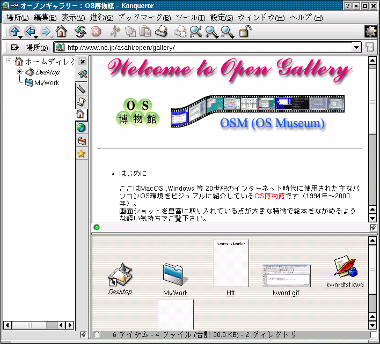Screen dimensions: 380x344
Task: Copy selection toolbar icon
Action: click(x=130, y=32)
